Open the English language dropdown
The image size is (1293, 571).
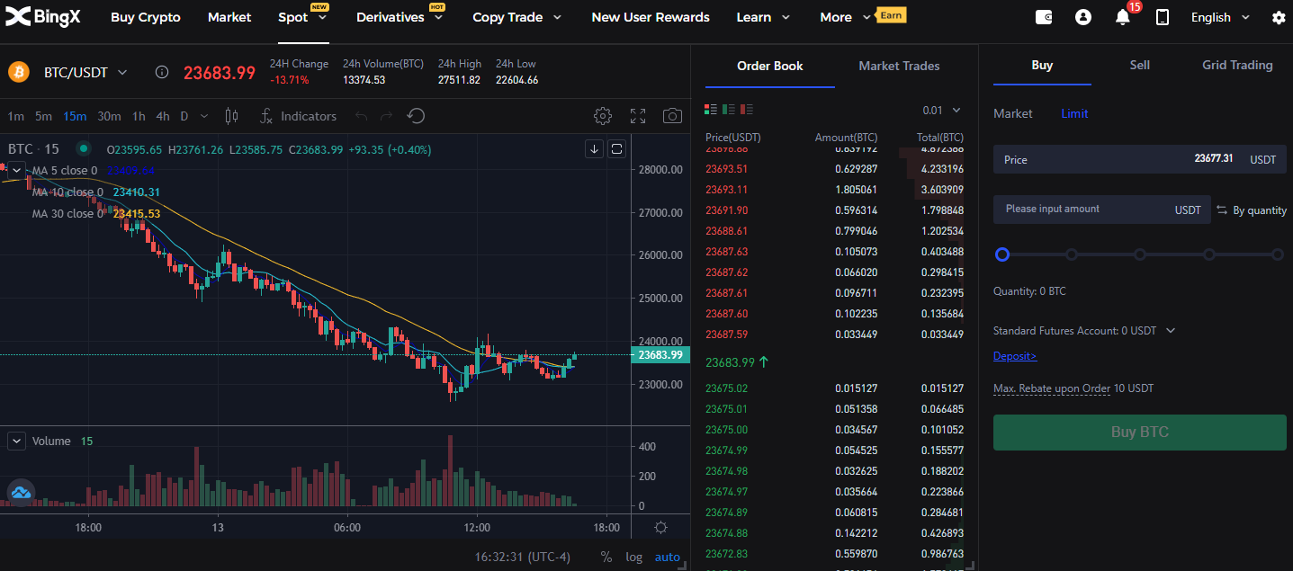(1220, 17)
